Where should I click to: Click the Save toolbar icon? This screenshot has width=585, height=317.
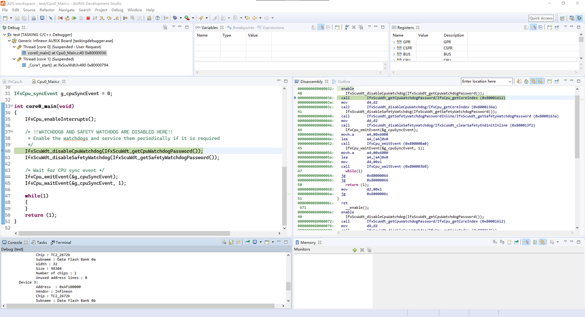pyautogui.click(x=17, y=18)
